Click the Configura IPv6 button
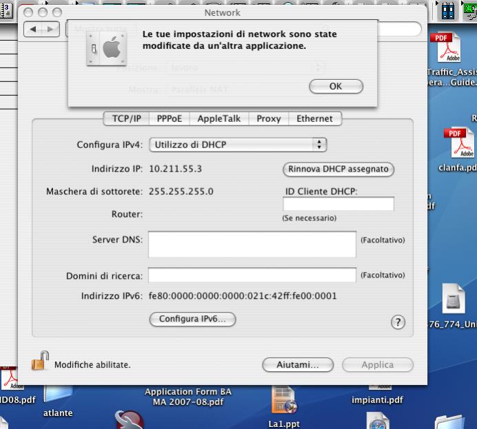This screenshot has height=429, width=477. pos(192,320)
